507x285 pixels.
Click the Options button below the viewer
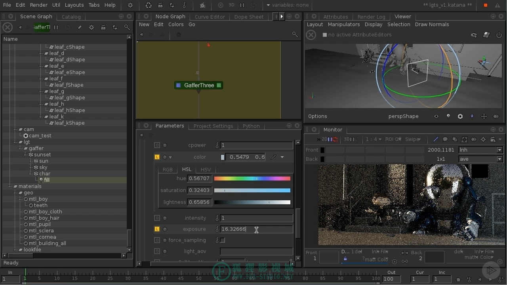[x=318, y=116]
